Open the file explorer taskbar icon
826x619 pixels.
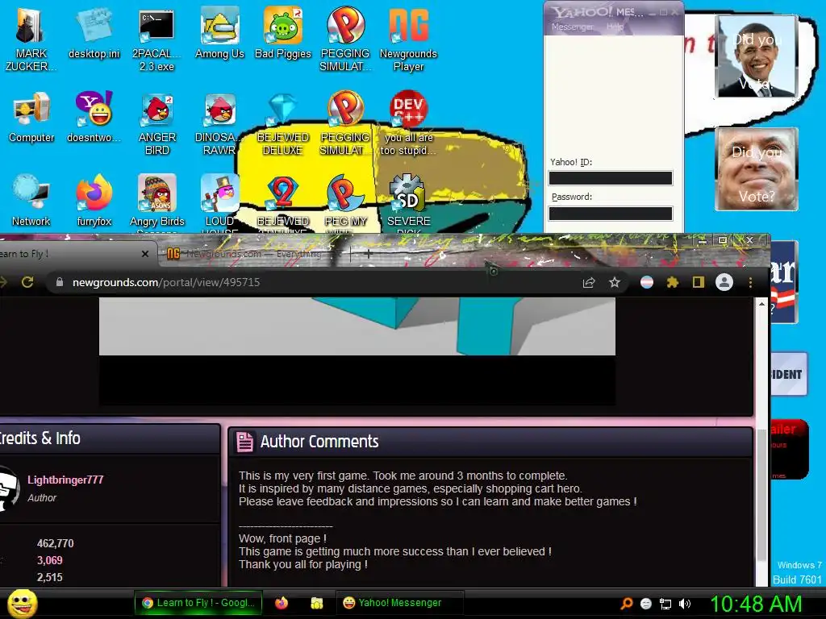[316, 603]
